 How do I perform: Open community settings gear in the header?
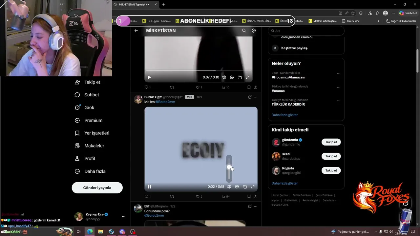click(x=254, y=30)
